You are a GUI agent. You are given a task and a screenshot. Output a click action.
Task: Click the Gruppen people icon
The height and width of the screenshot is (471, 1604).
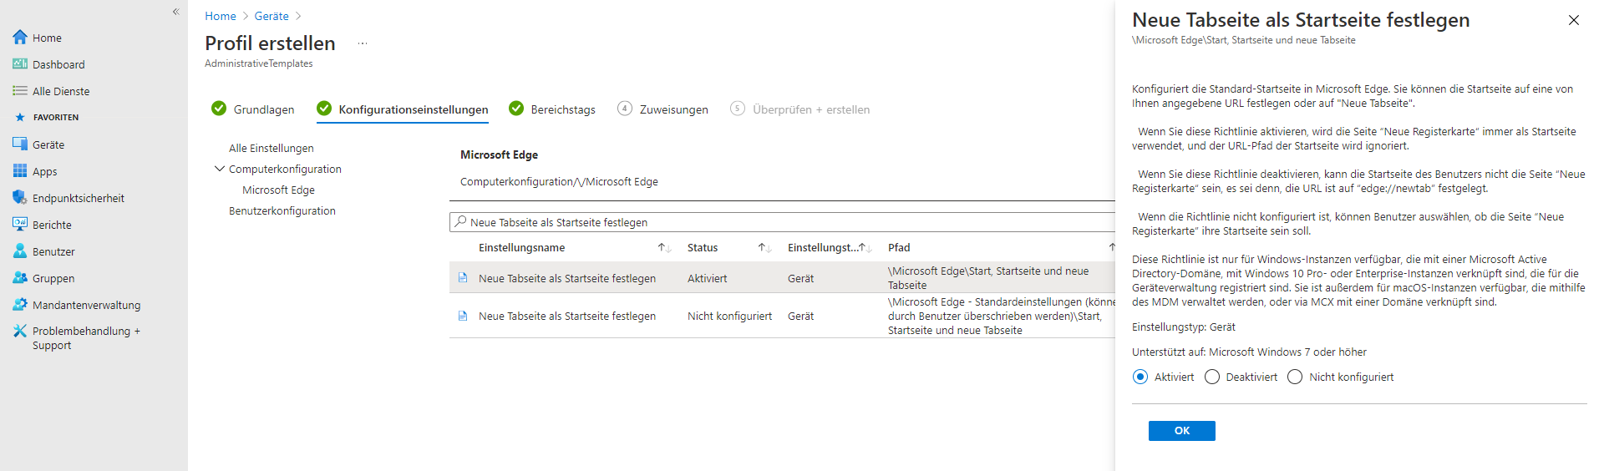[x=20, y=278]
